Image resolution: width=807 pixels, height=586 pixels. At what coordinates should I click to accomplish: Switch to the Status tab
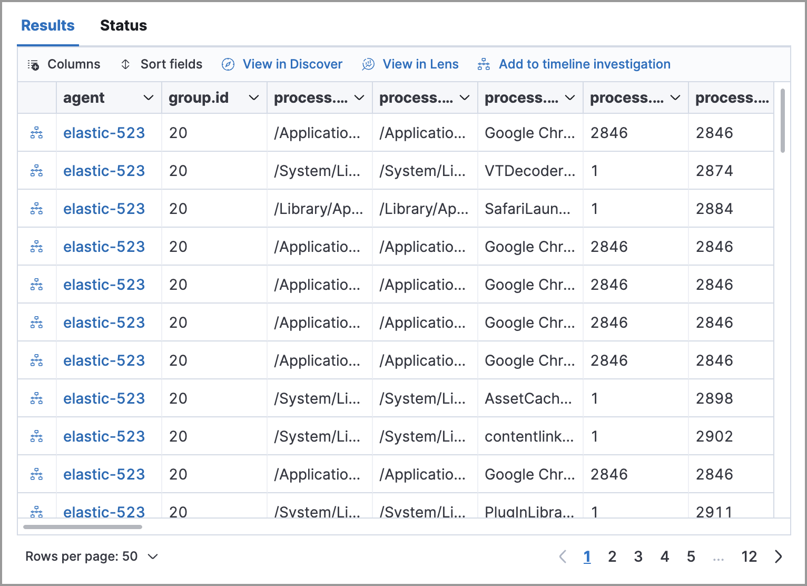point(123,25)
